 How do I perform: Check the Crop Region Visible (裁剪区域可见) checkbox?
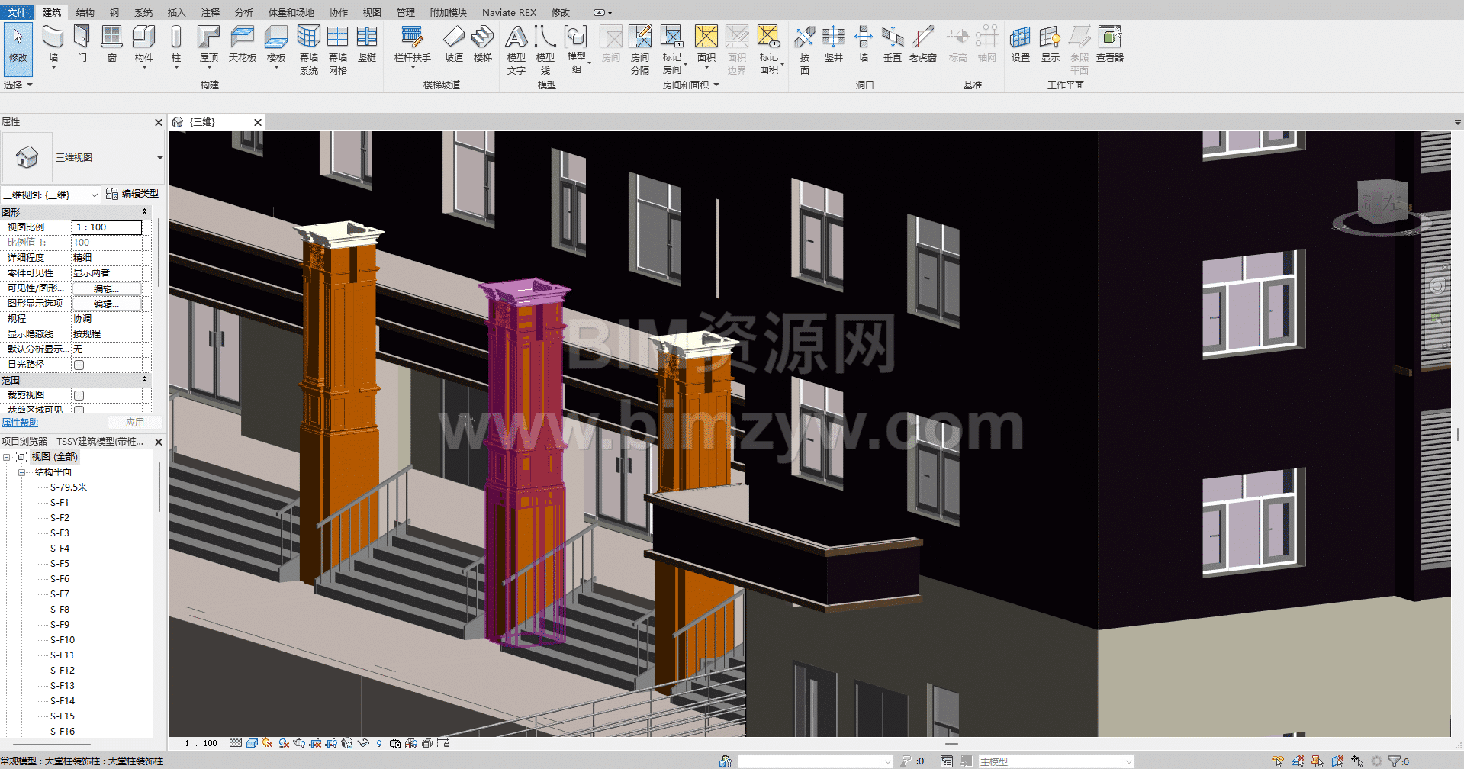point(79,410)
